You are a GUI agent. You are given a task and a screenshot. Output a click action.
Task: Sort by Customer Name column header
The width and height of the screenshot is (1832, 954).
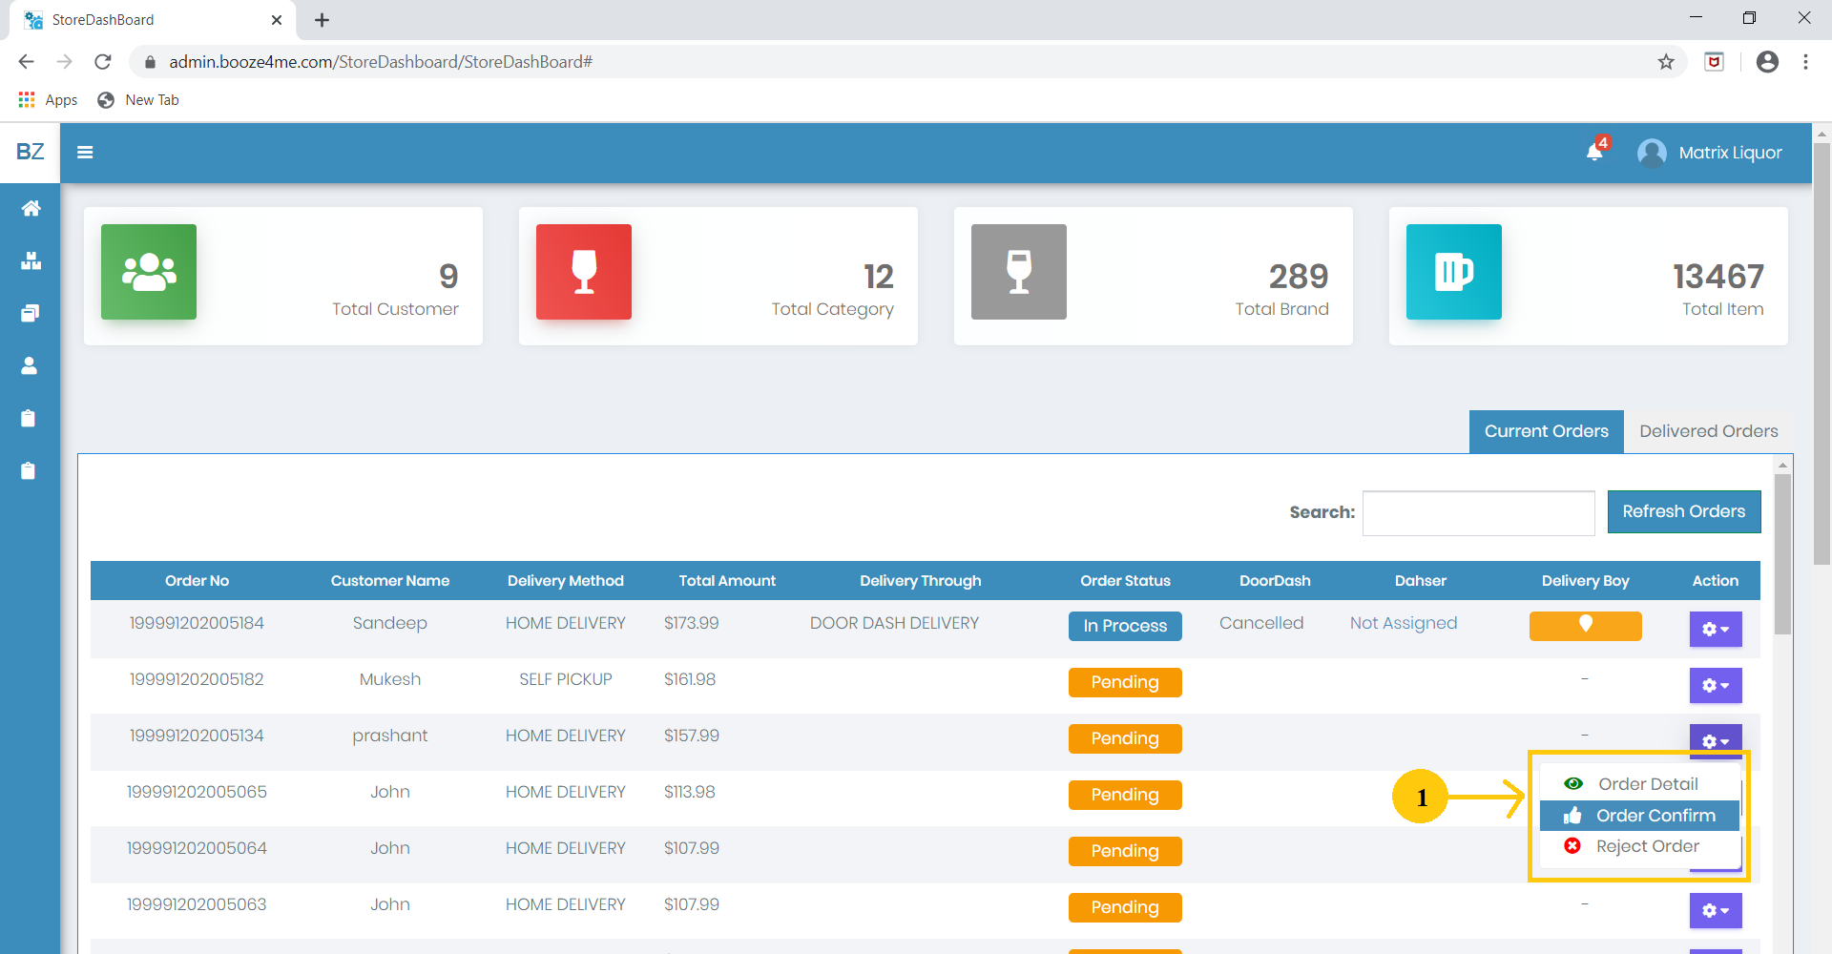click(390, 581)
